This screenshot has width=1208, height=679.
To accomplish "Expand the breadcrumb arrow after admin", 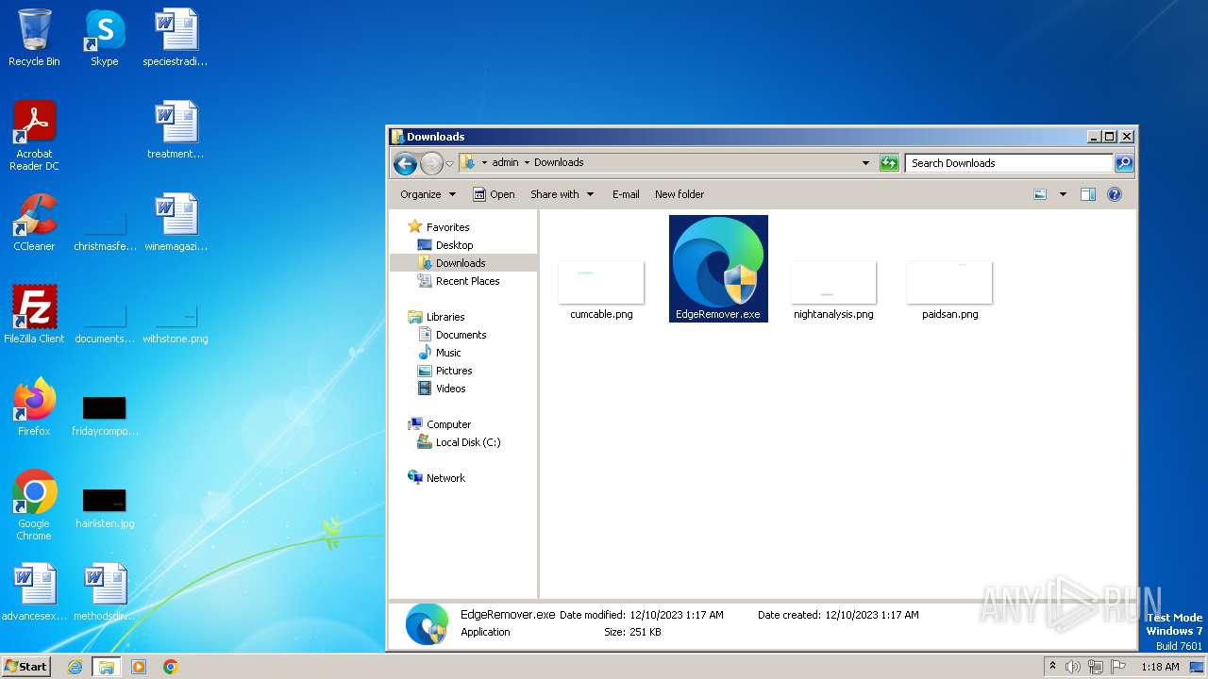I will pyautogui.click(x=527, y=162).
